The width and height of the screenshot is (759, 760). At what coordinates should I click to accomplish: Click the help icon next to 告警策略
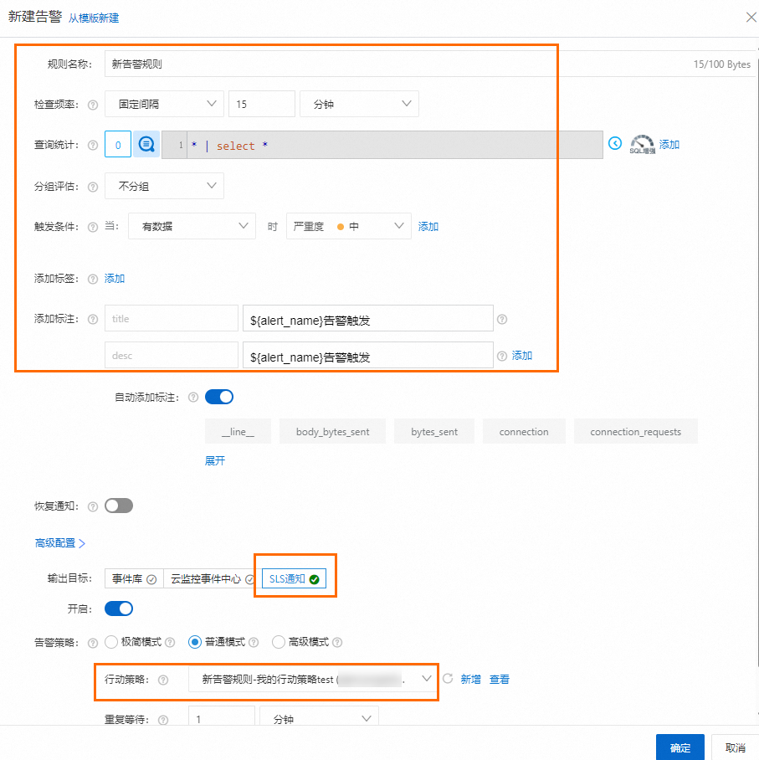[93, 643]
